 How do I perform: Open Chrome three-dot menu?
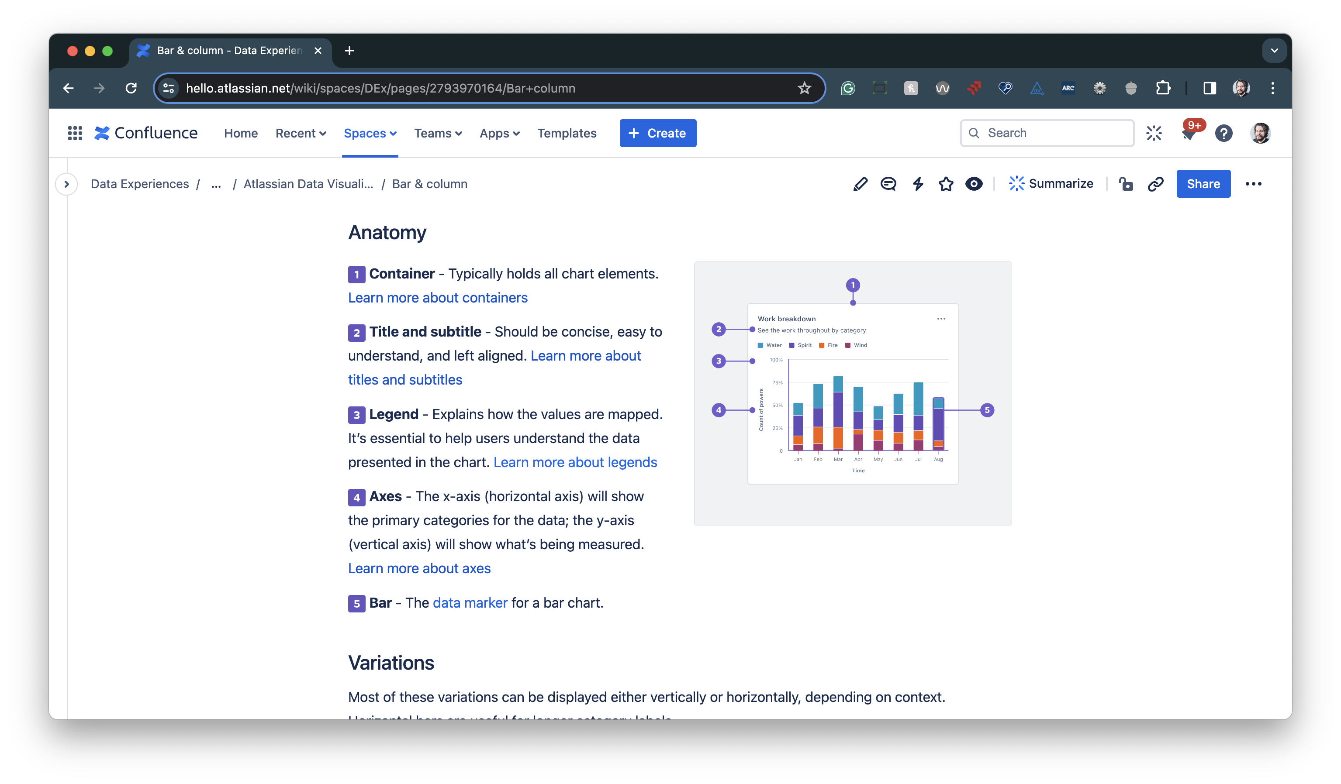coord(1272,88)
